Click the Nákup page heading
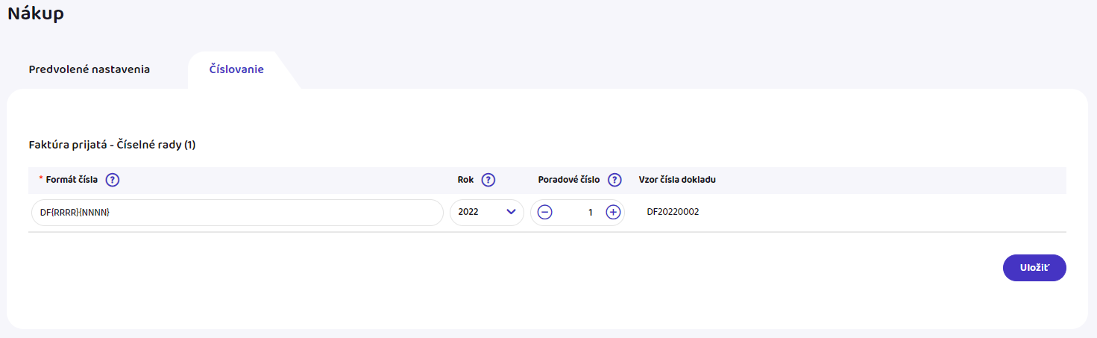Screen dimensions: 1097x338 click(x=36, y=14)
